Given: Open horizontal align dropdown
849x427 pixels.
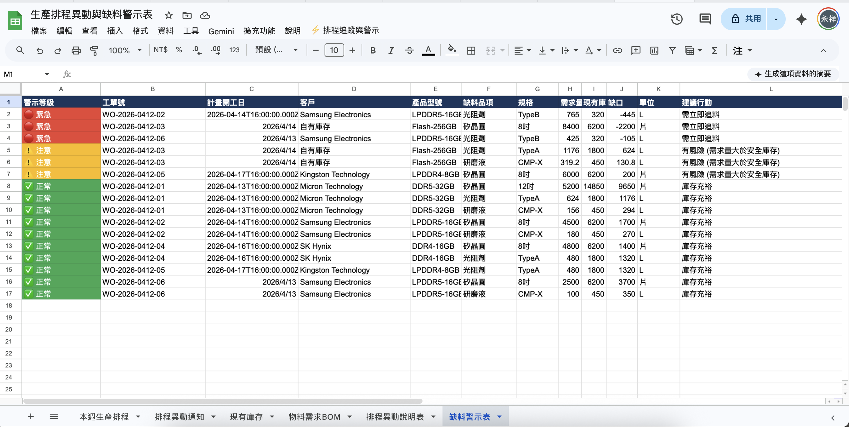Looking at the screenshot, I should tap(522, 50).
